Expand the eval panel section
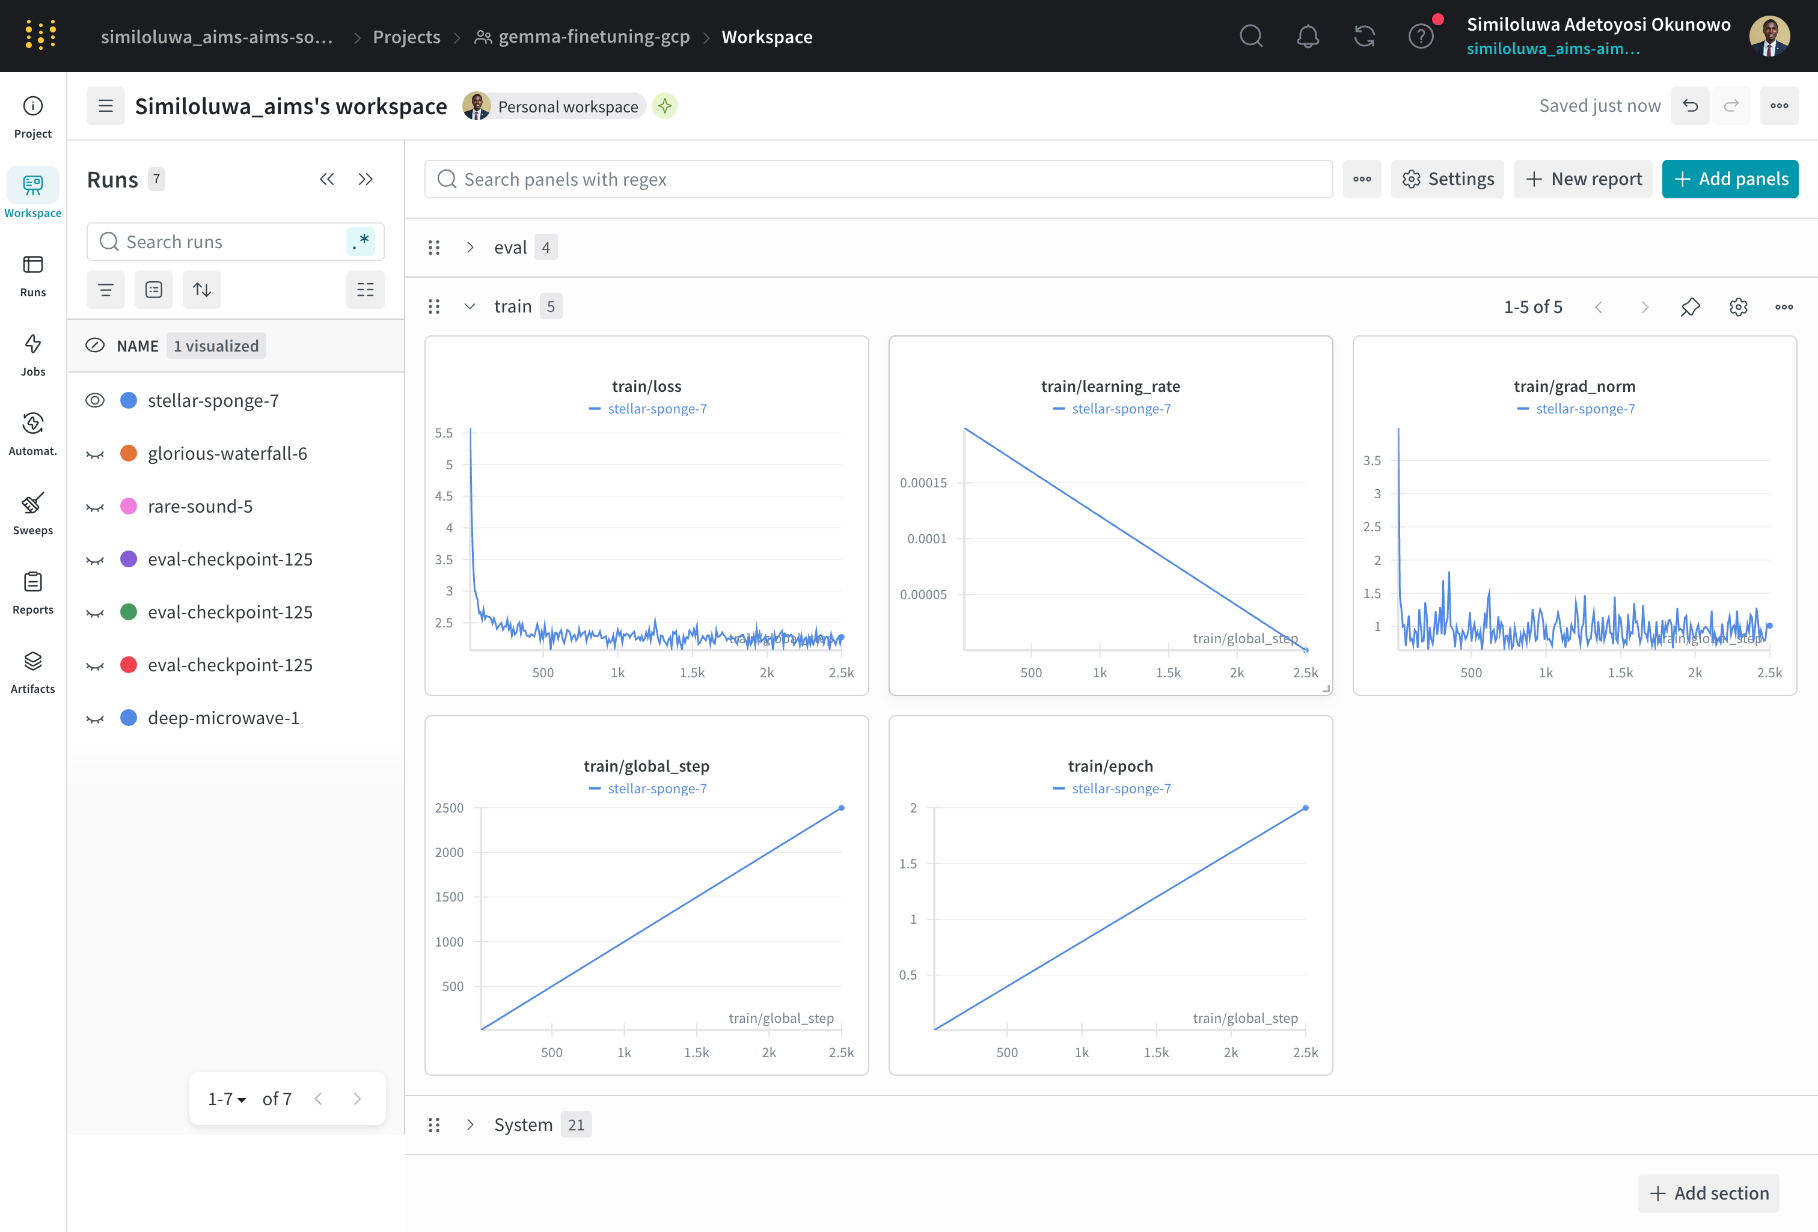Image resolution: width=1818 pixels, height=1232 pixels. (x=470, y=246)
